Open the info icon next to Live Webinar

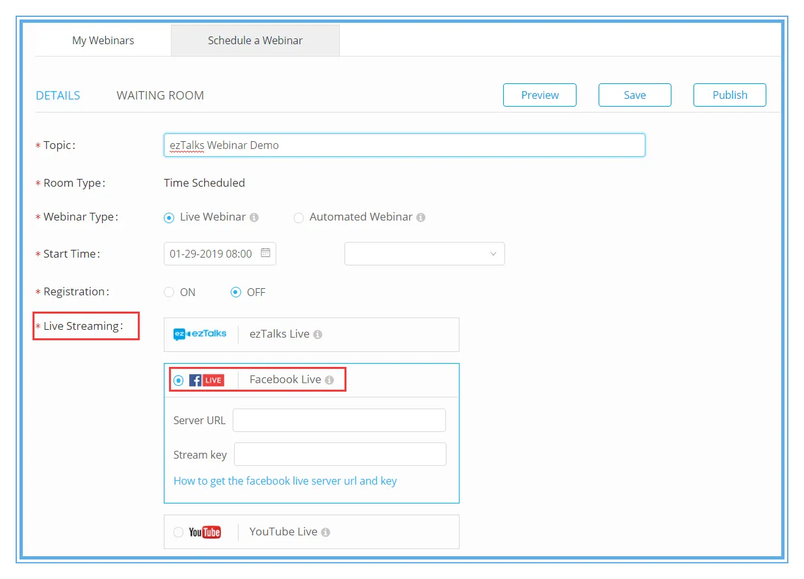point(254,217)
